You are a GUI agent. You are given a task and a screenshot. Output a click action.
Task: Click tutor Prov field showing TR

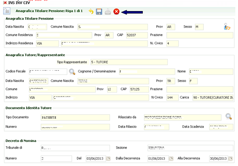pyautogui.click(x=171, y=81)
